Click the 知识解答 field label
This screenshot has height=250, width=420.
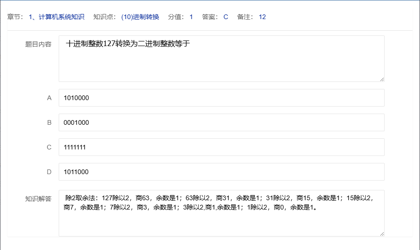coord(38,199)
